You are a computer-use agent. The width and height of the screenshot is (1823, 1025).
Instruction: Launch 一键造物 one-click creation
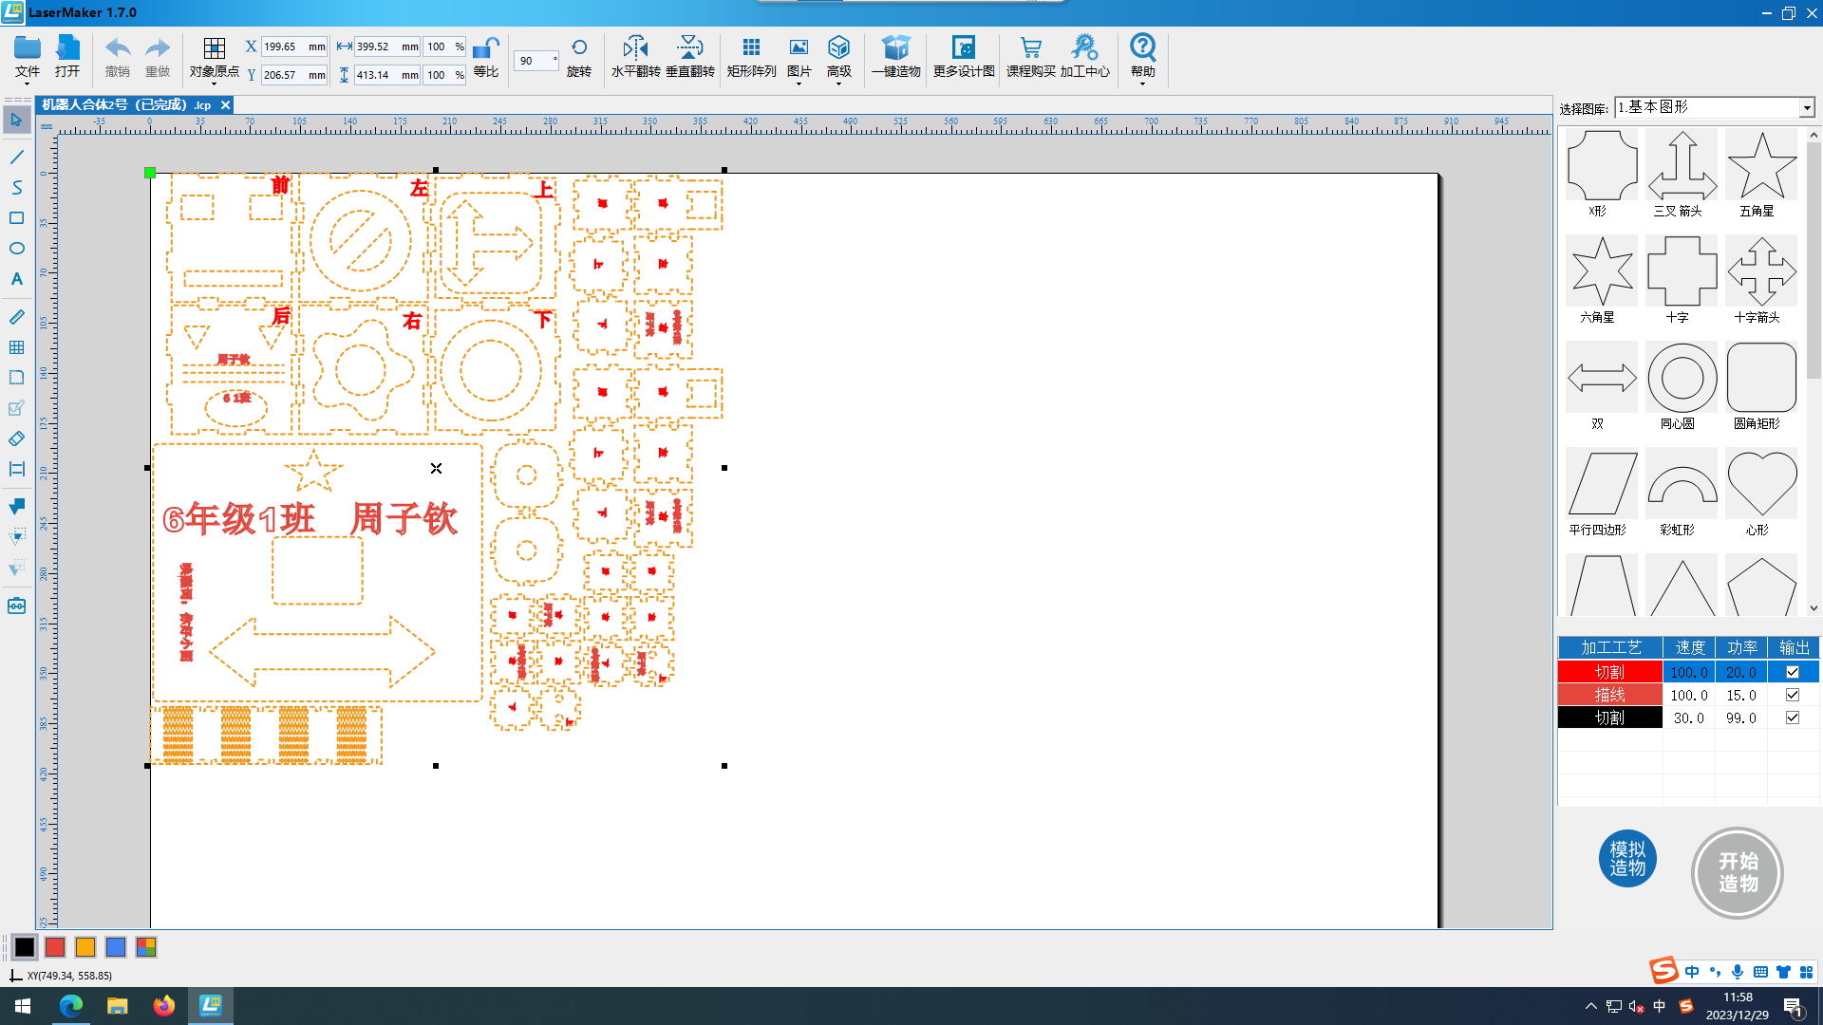click(x=896, y=57)
